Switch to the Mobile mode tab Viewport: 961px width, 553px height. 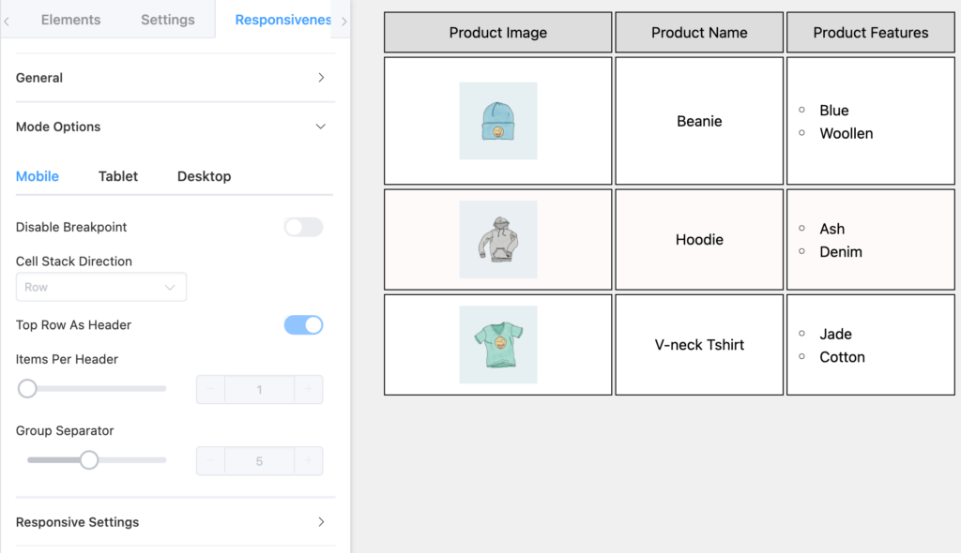[x=38, y=176]
